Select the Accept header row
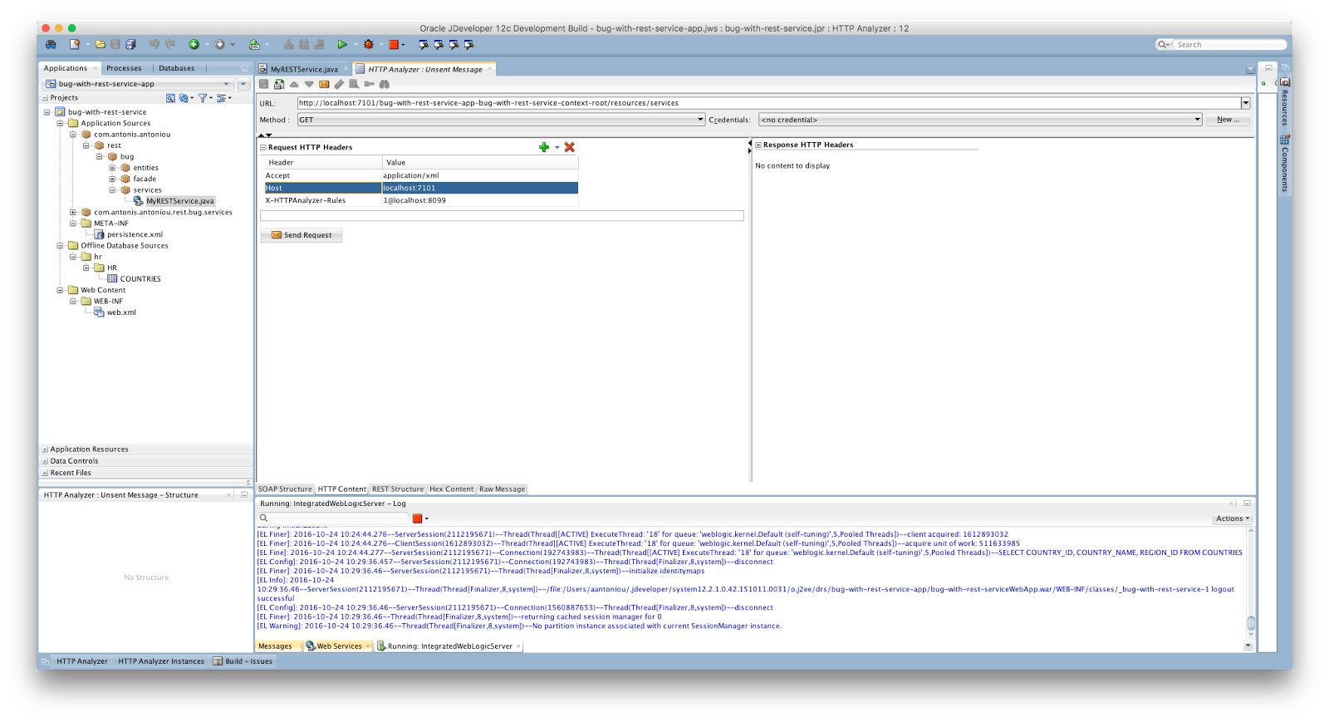The width and height of the screenshot is (1329, 722). 420,175
